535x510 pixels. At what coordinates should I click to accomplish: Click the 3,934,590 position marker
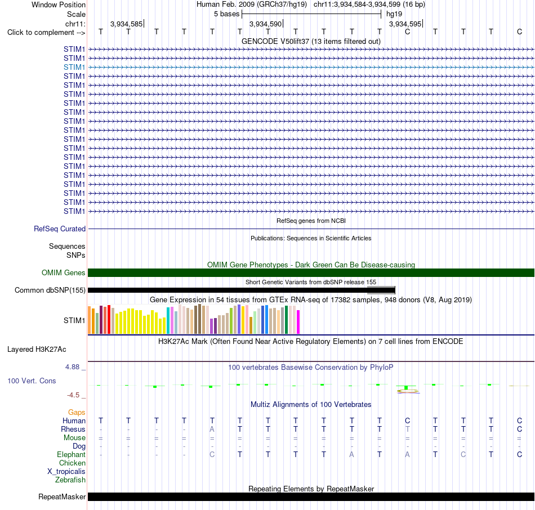tap(265, 24)
